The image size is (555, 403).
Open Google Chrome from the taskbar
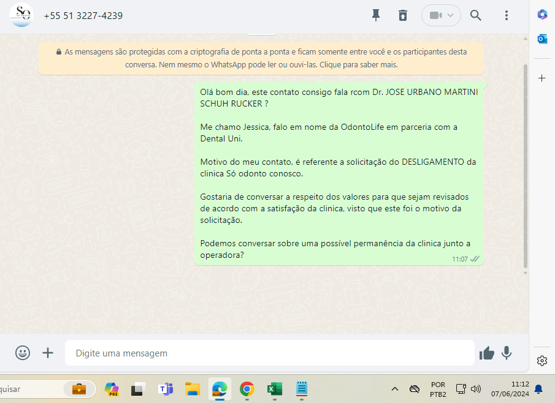click(x=247, y=389)
